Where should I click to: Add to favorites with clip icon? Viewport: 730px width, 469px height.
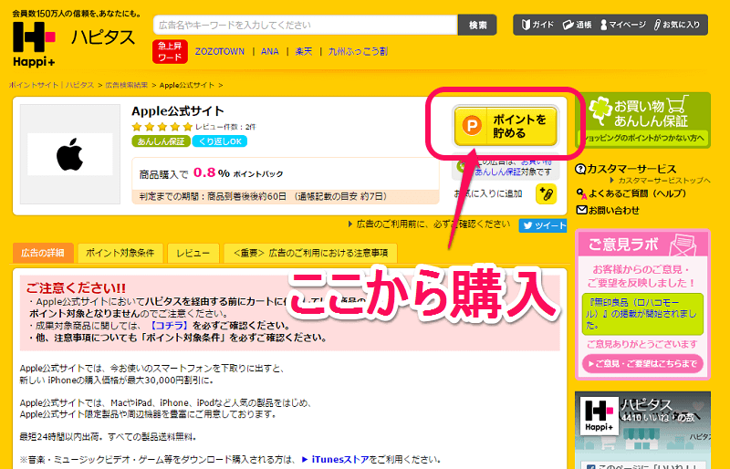(546, 194)
